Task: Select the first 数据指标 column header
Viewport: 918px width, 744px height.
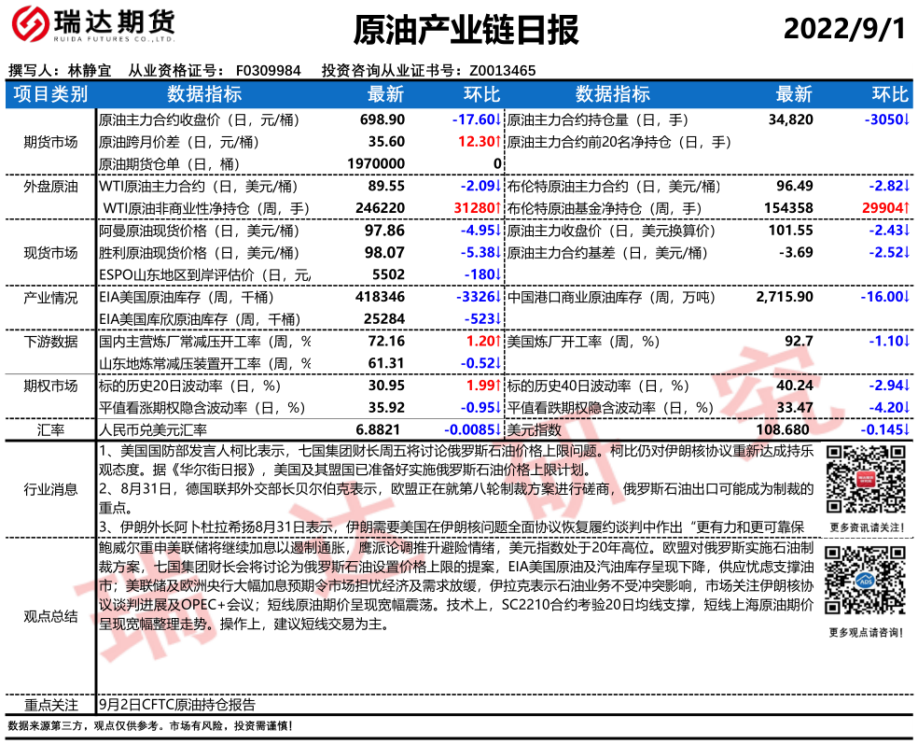Action: [203, 94]
